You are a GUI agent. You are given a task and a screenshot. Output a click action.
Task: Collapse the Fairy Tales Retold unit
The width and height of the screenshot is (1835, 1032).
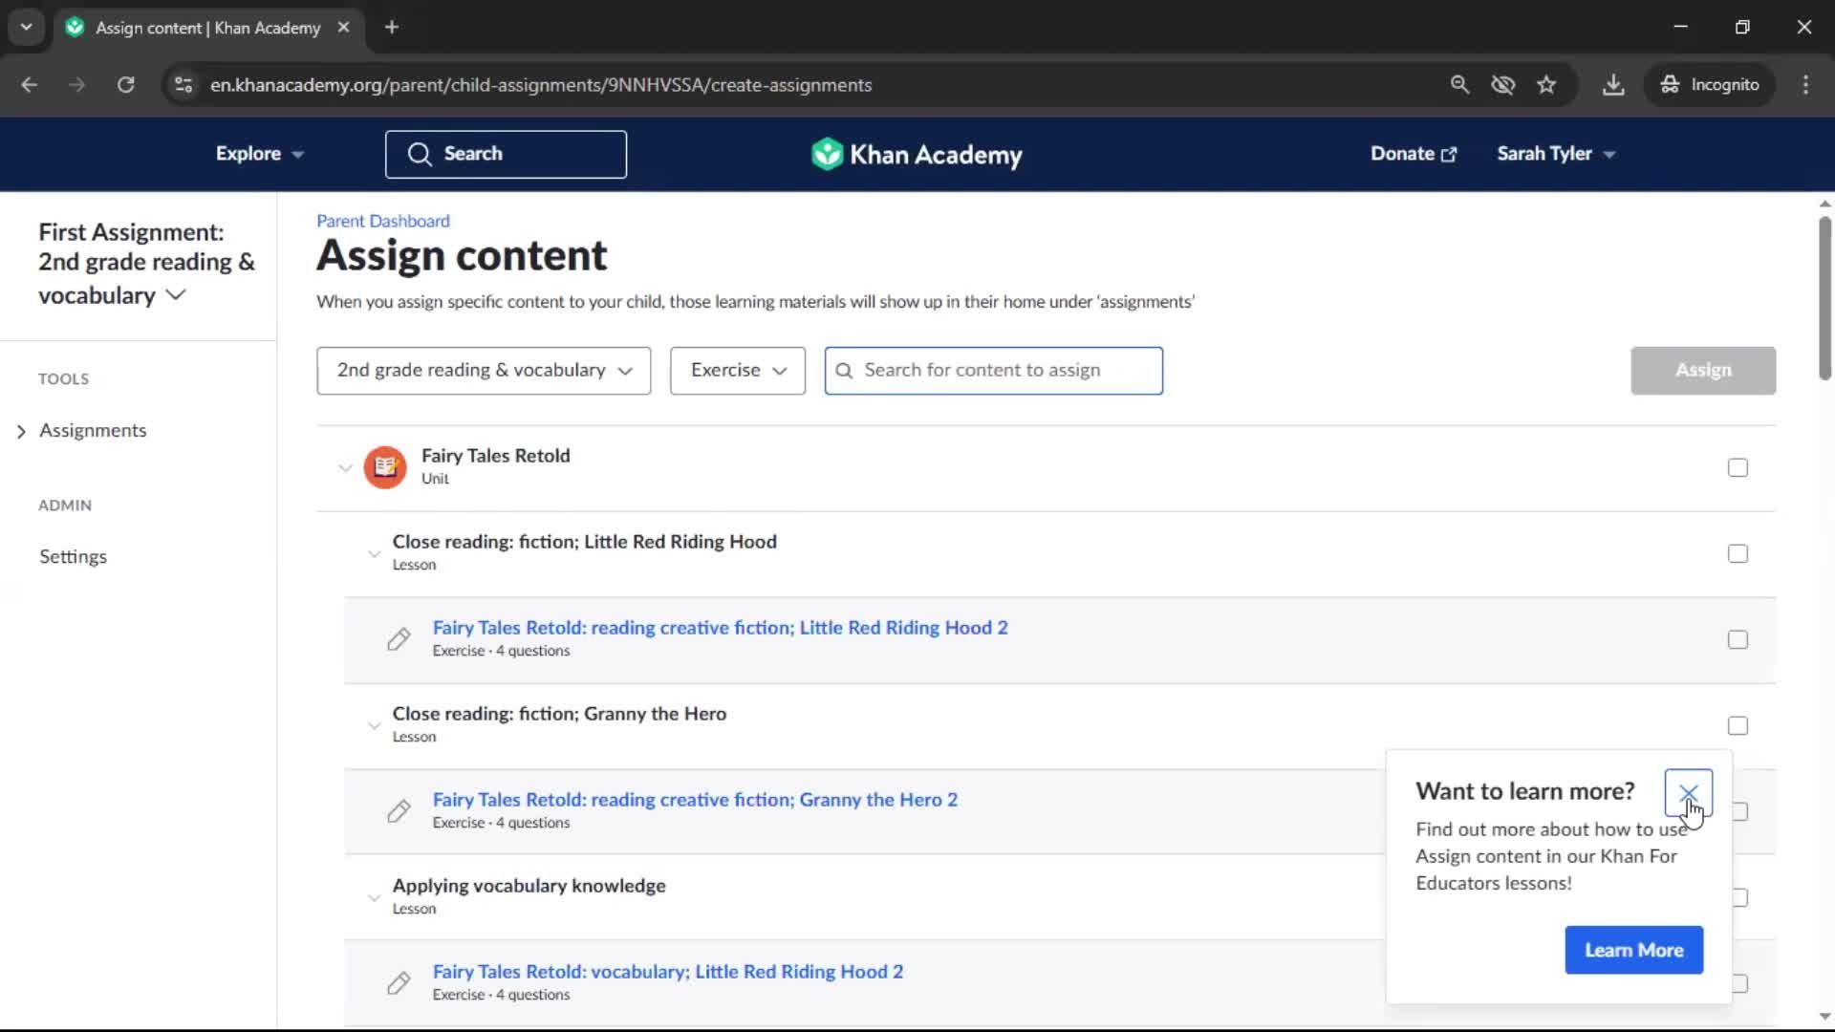[345, 468]
